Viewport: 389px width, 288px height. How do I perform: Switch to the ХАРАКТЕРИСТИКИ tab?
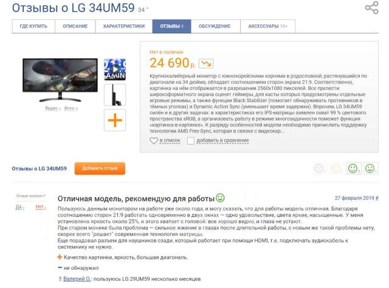click(x=124, y=26)
